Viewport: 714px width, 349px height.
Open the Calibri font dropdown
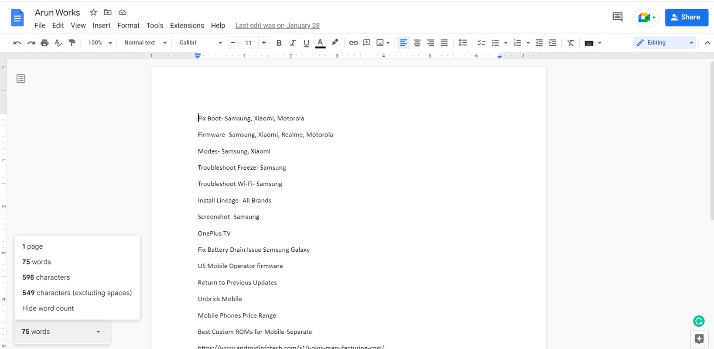(x=201, y=43)
